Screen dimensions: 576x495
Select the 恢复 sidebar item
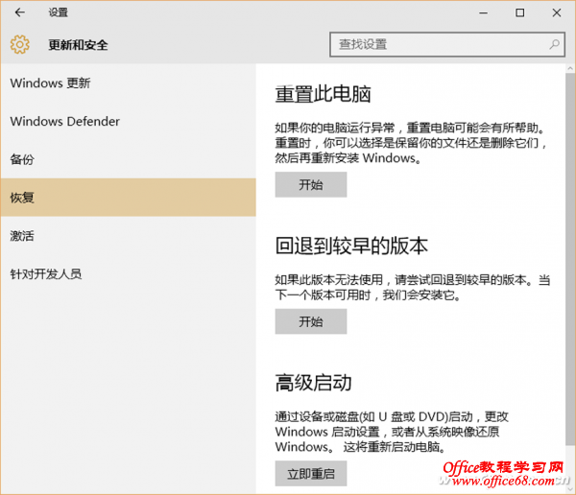click(x=22, y=198)
